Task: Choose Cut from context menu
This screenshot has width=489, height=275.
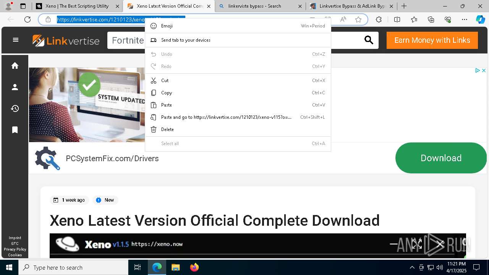Action: [238, 81]
